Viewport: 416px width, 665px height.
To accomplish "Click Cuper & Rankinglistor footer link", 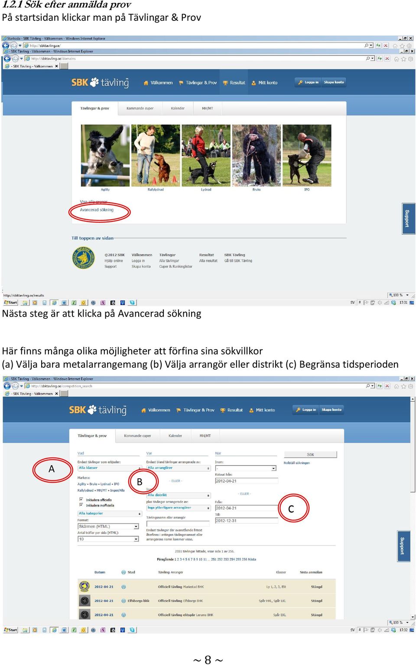I will click(175, 267).
